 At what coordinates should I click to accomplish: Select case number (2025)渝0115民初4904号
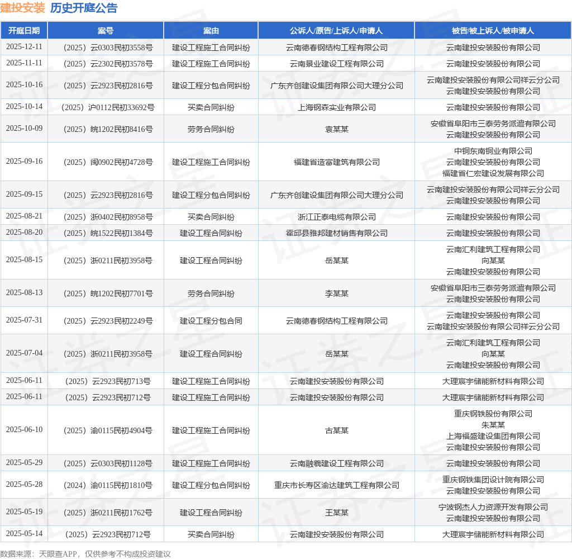tap(108, 430)
